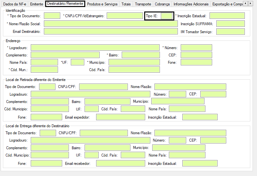Click the Email expedidor field
257x176 pixels.
(120, 117)
